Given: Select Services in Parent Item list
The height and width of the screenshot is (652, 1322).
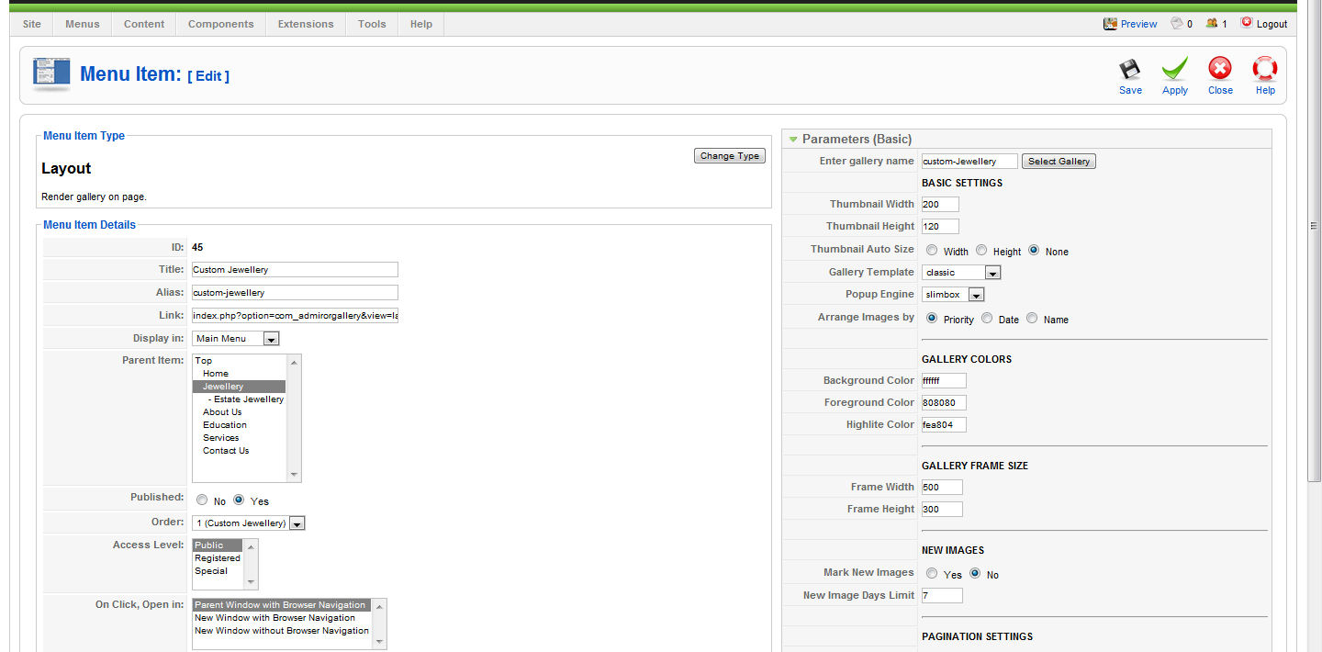Looking at the screenshot, I should (239, 438).
